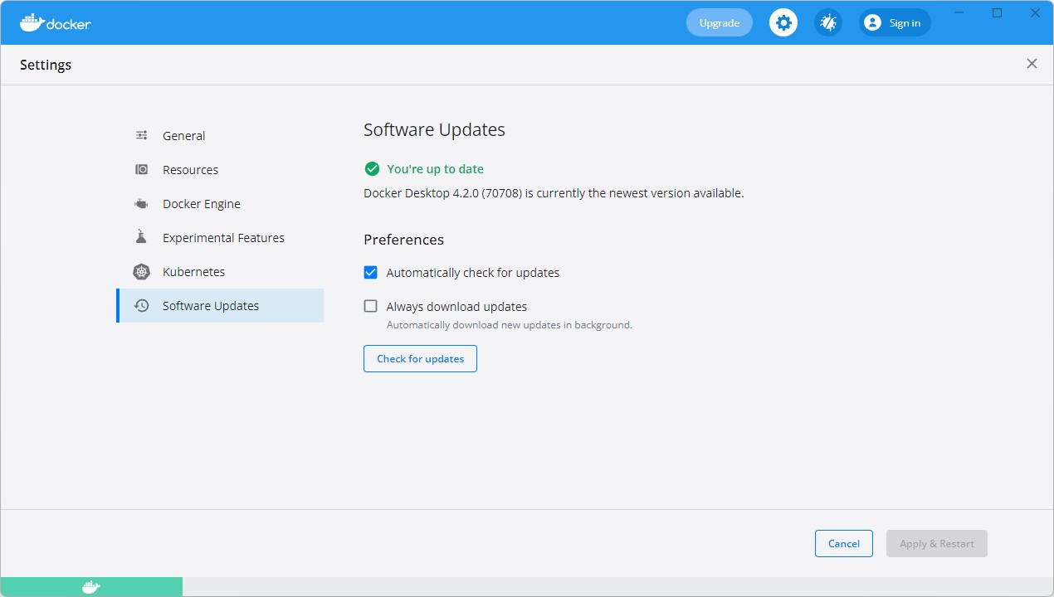The width and height of the screenshot is (1054, 597).
Task: Open the settings gear icon in title bar
Action: 783,22
